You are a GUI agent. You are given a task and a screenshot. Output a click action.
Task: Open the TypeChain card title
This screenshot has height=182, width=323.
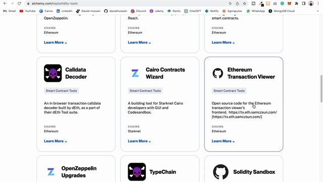(x=163, y=172)
